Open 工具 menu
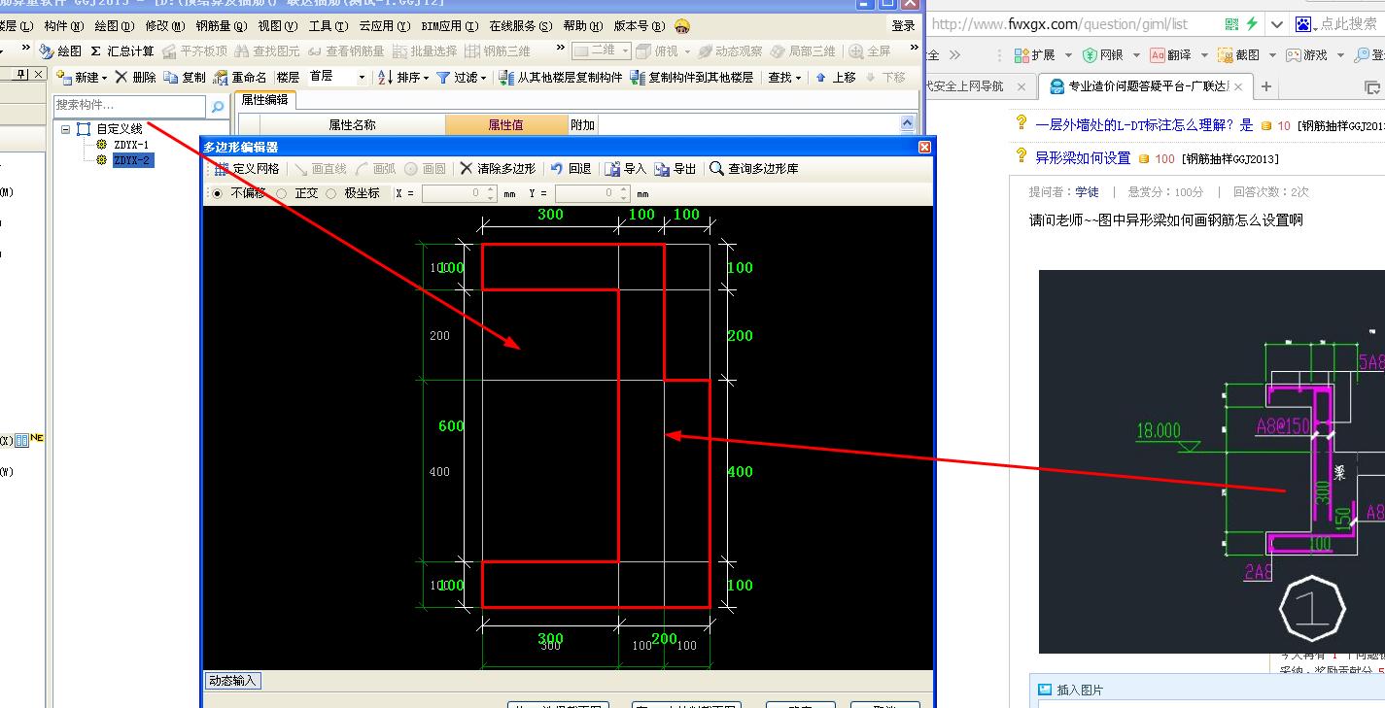The image size is (1385, 708). pyautogui.click(x=328, y=26)
